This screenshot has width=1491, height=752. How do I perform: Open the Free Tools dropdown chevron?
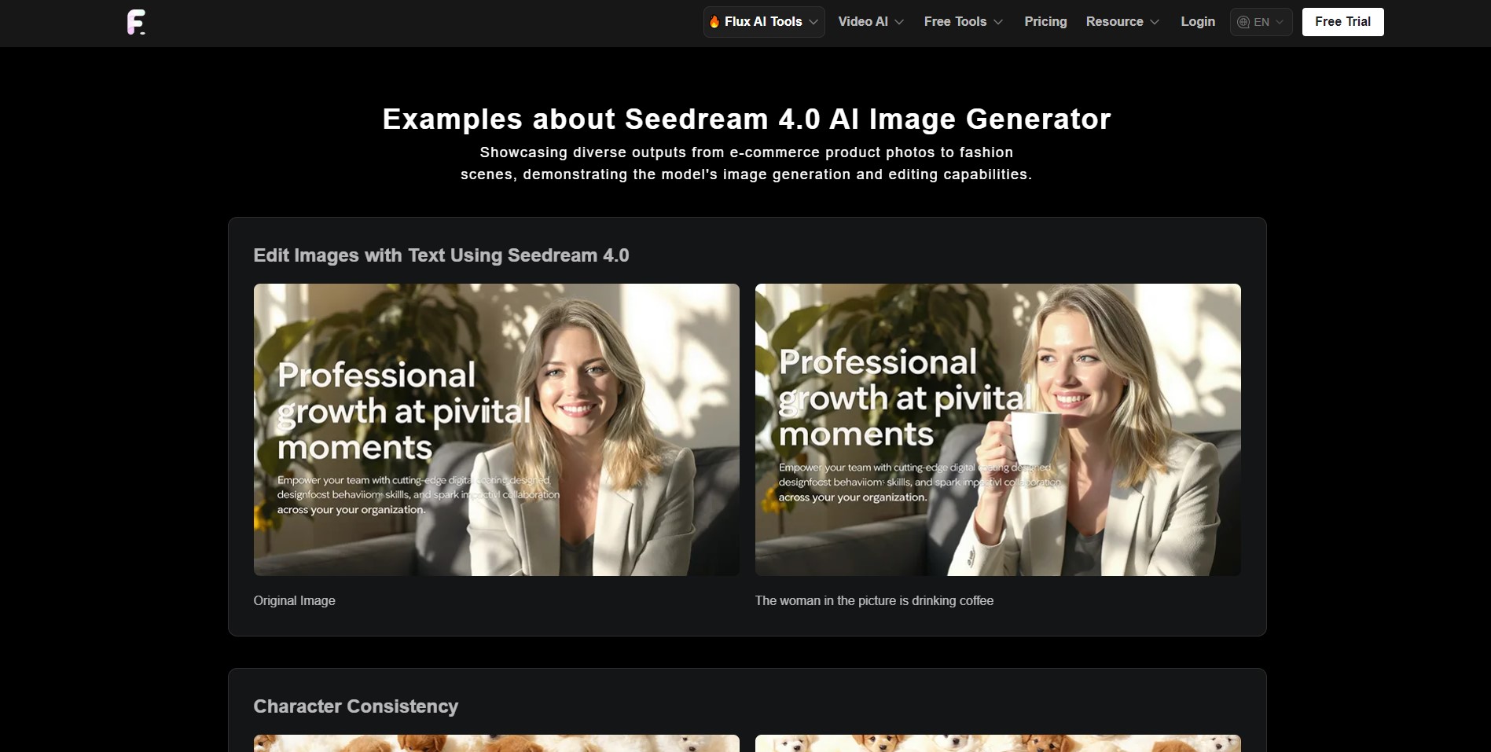[x=998, y=22]
